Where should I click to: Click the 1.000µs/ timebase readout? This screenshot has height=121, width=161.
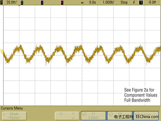[x=109, y=2]
